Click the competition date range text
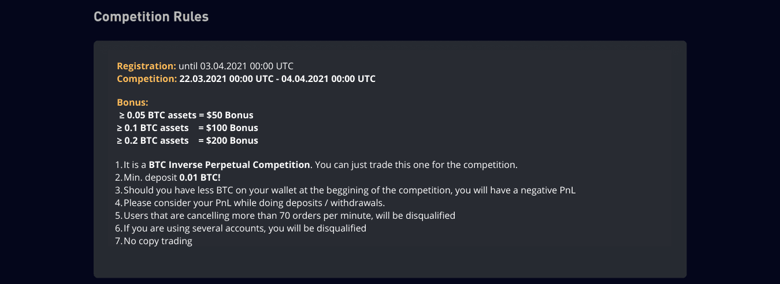Viewport: 780px width, 284px height. (277, 79)
